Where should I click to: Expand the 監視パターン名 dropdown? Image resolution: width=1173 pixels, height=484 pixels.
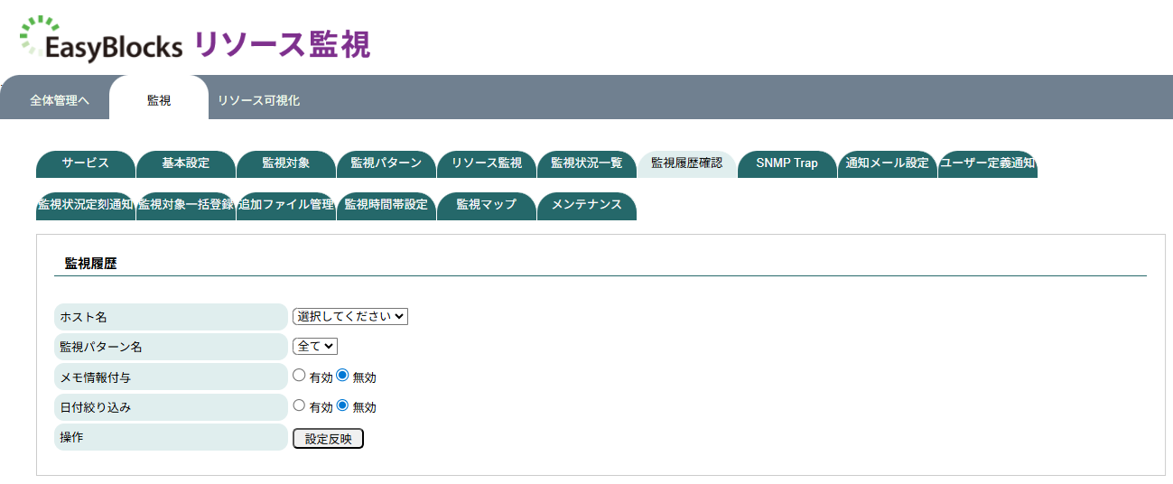pos(315,346)
